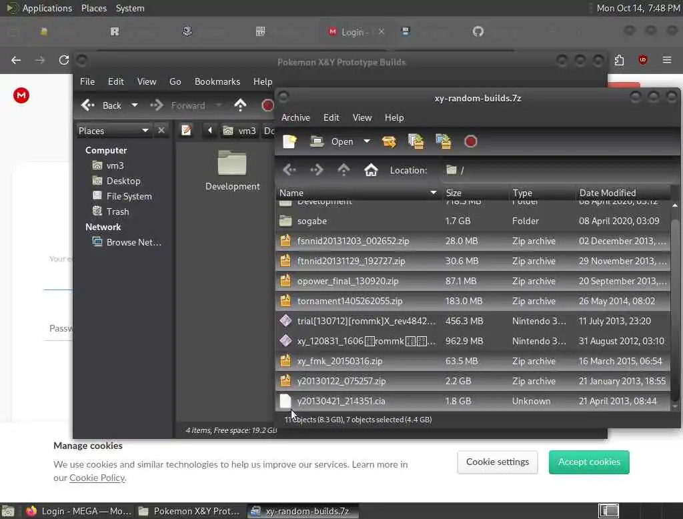683x519 pixels.
Task: Go up one level in archive
Action: [344, 170]
